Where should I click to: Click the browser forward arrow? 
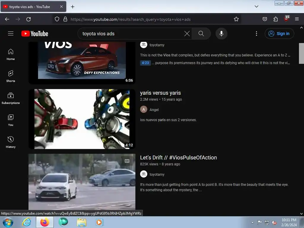click(18, 19)
